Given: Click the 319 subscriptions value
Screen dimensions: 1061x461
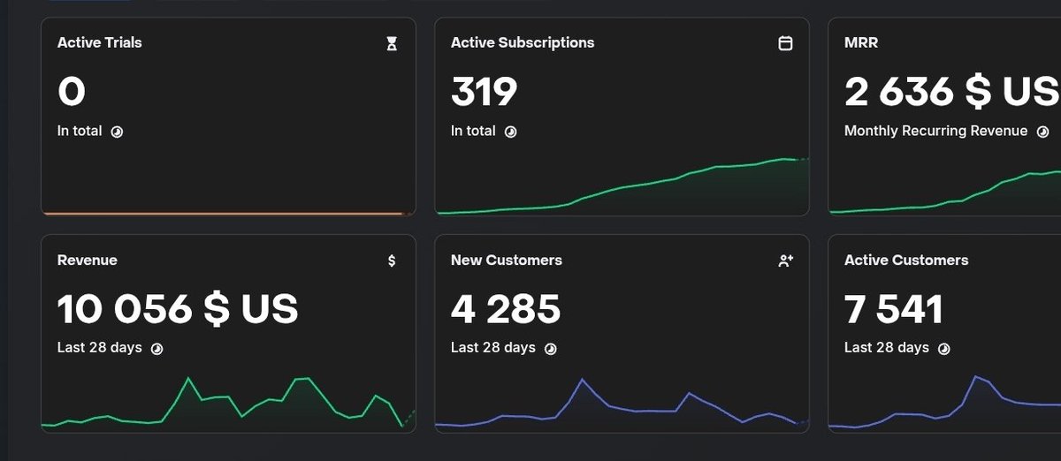Looking at the screenshot, I should click(485, 92).
